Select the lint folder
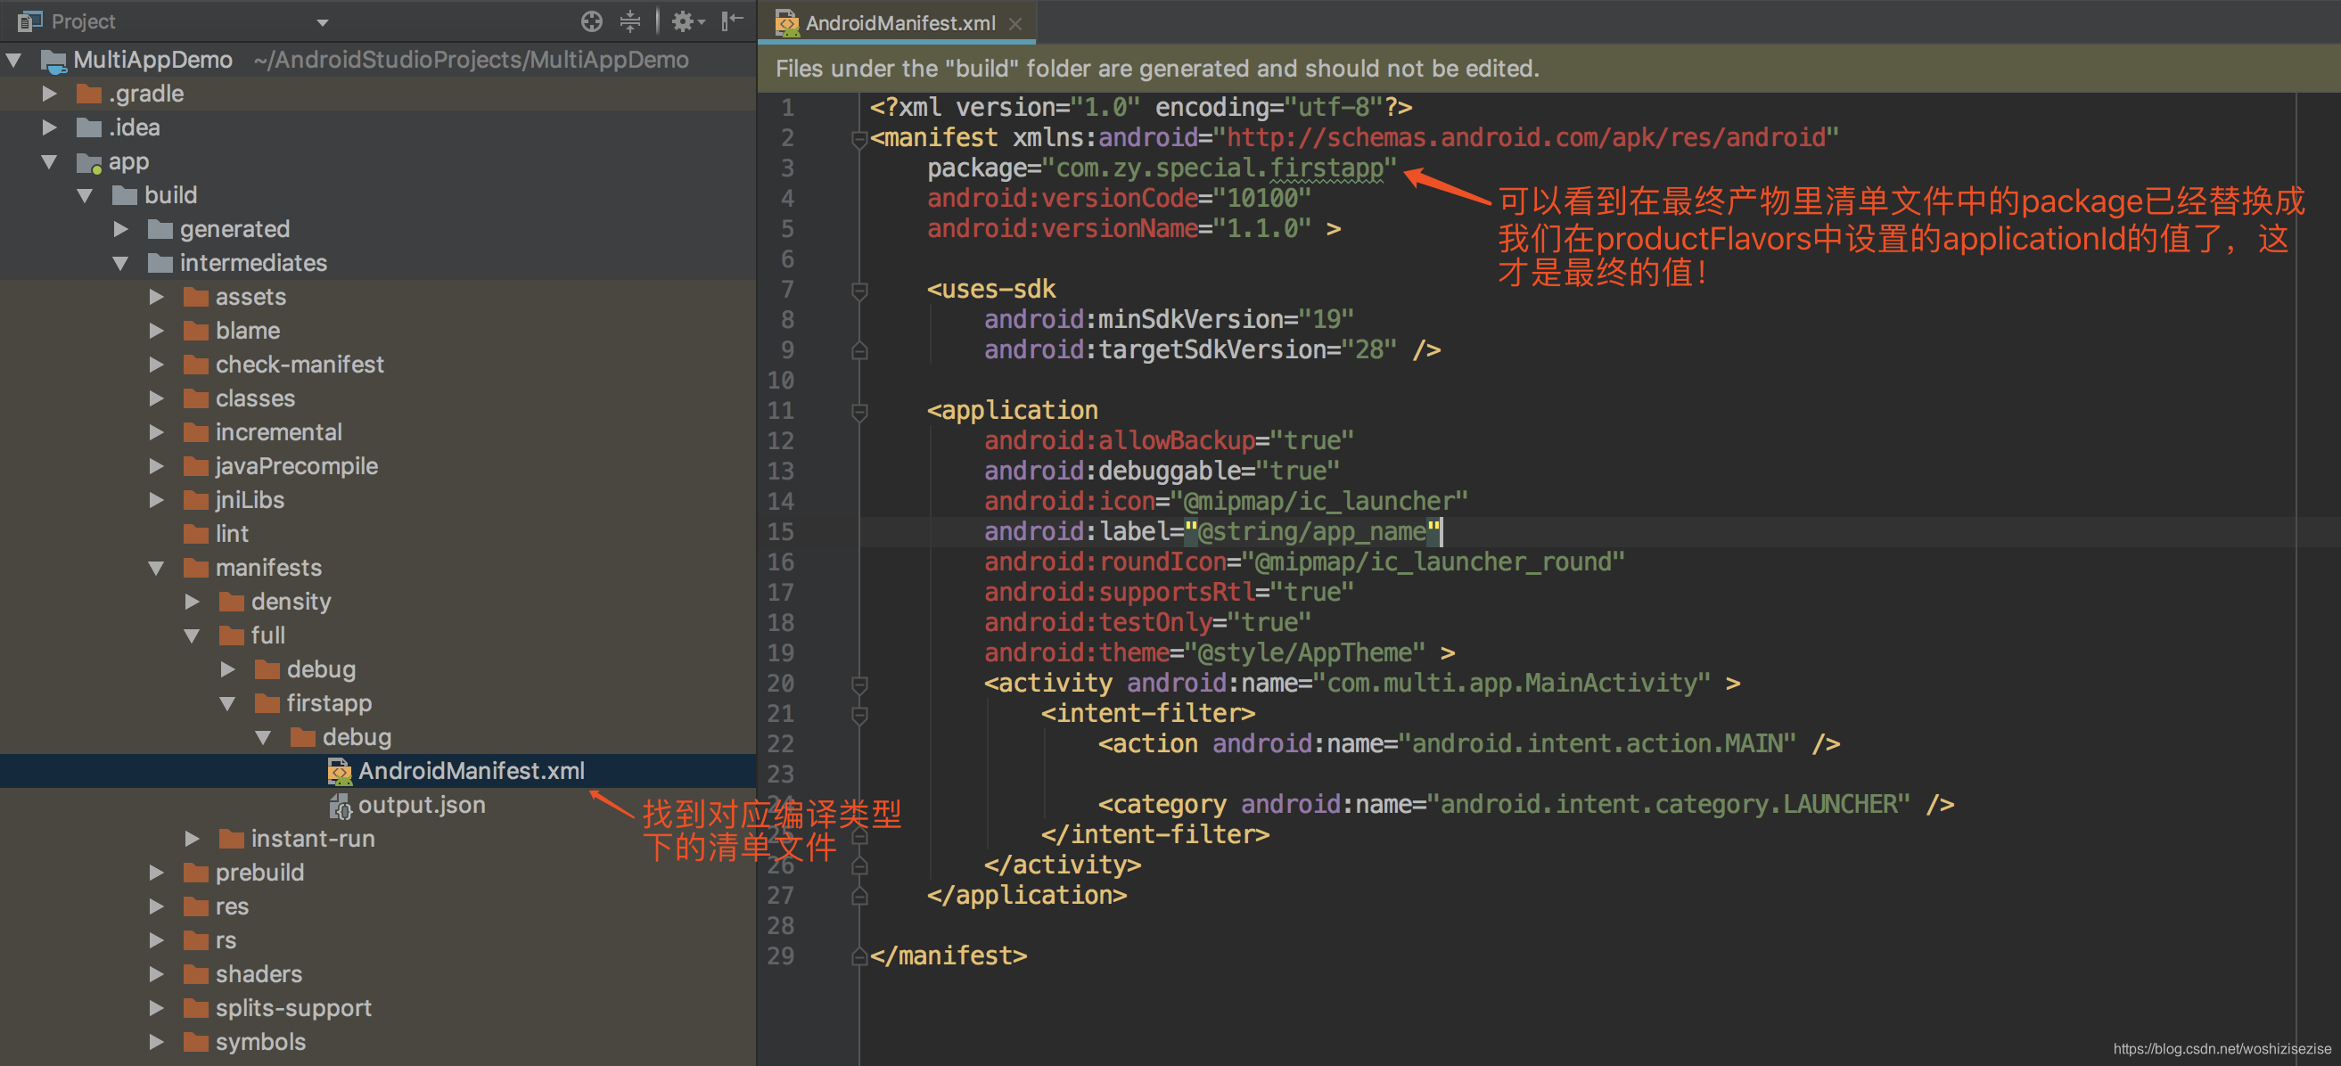 tap(232, 535)
